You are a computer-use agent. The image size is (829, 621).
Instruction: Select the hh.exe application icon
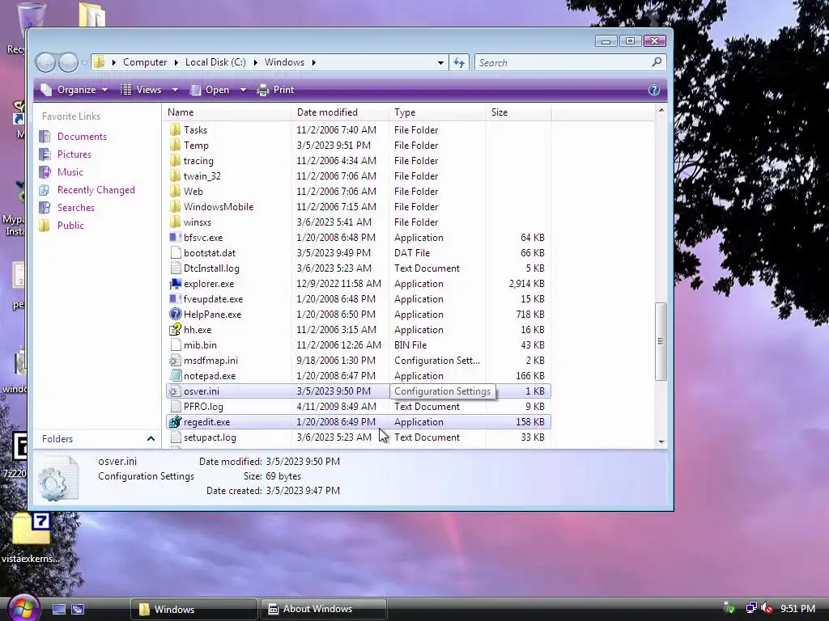pyautogui.click(x=175, y=330)
